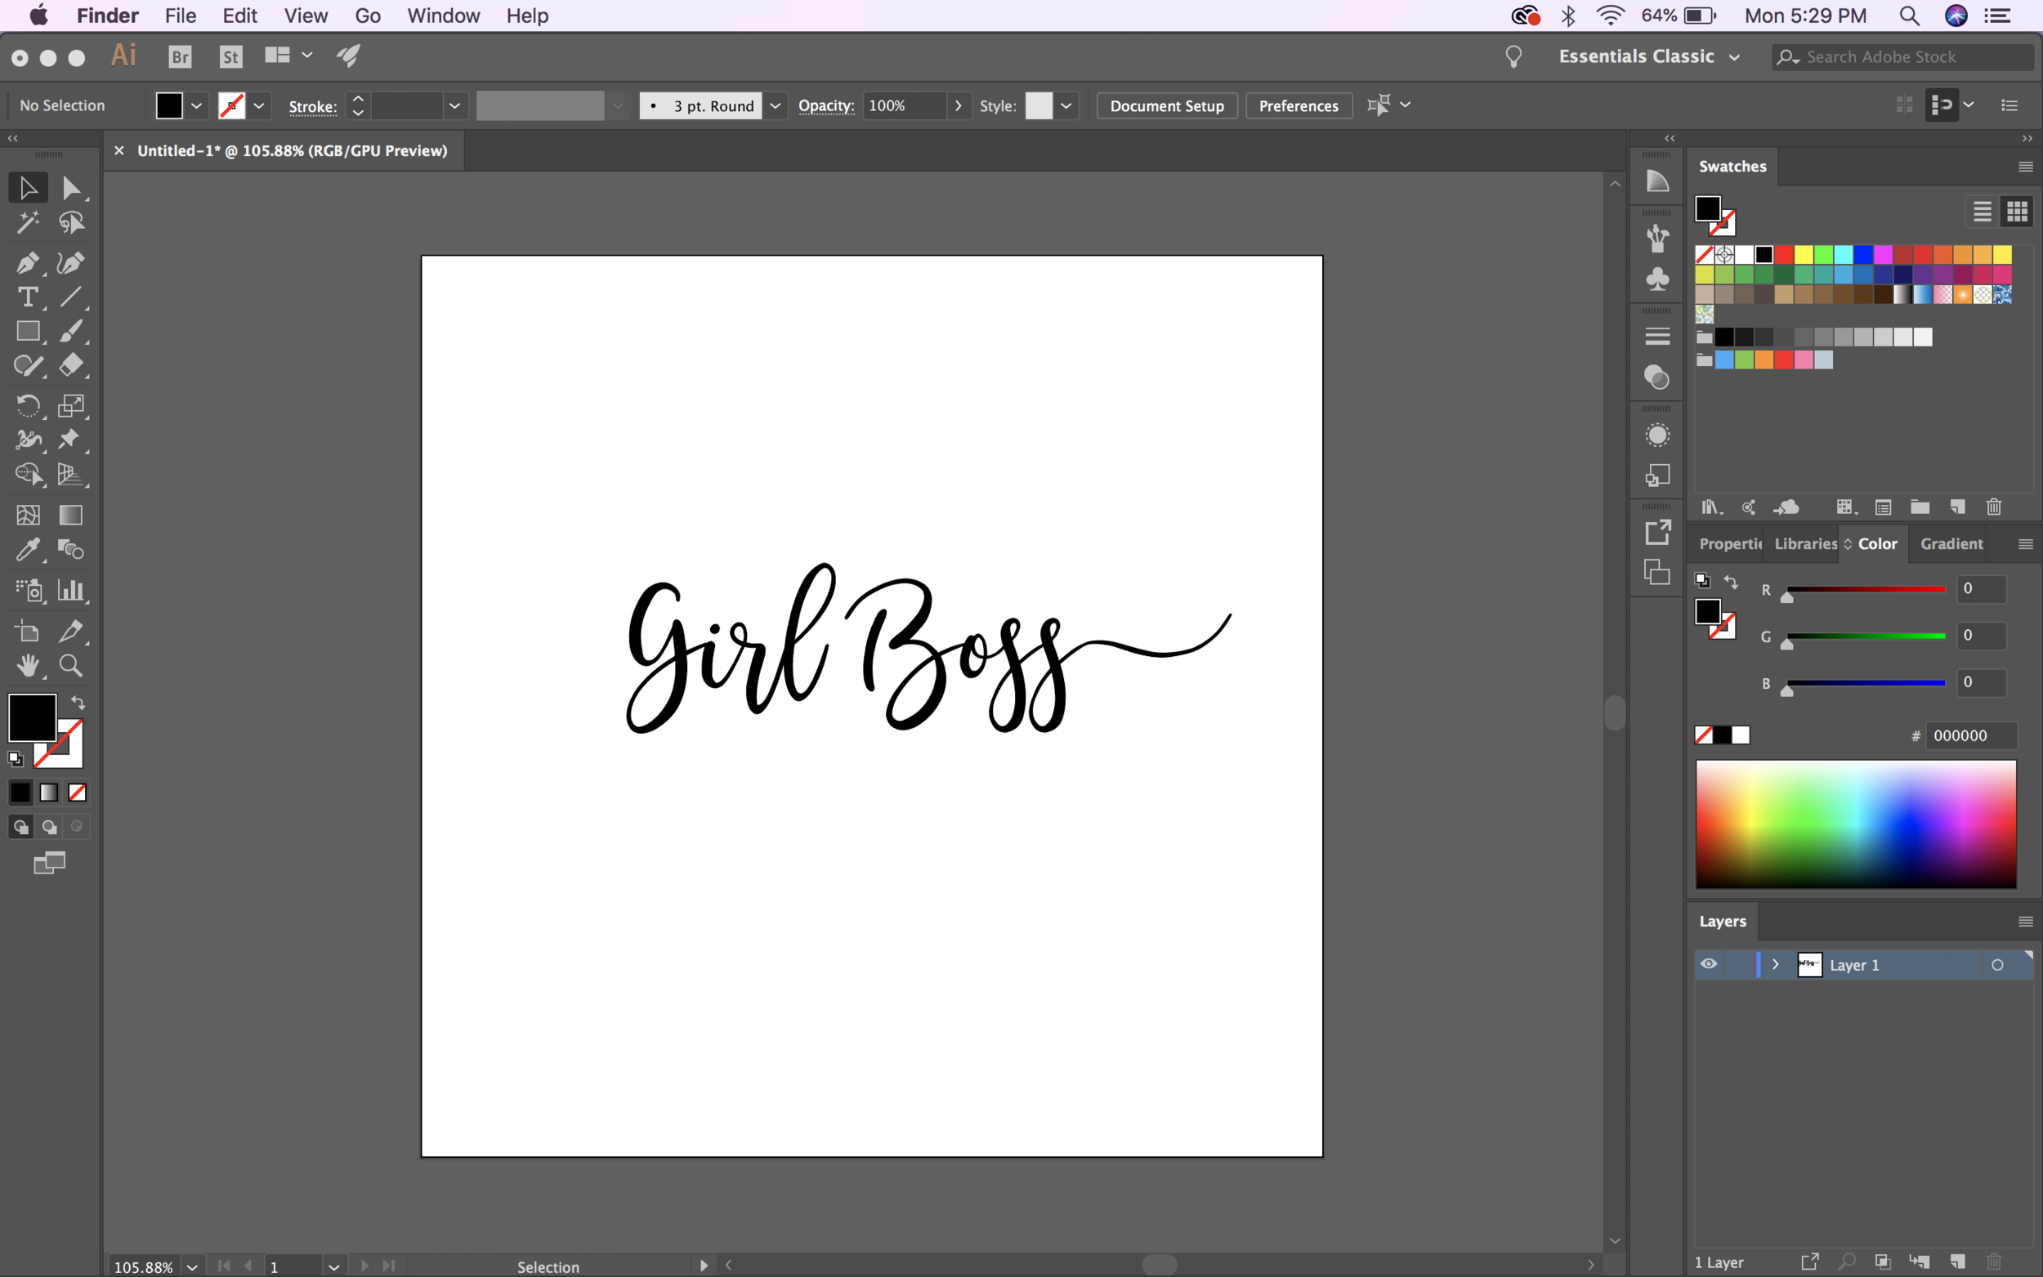
Task: Click the Search Adobe Stock field
Action: point(1902,56)
